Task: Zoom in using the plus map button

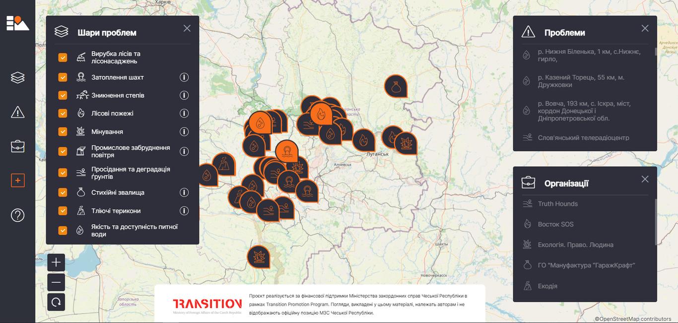Action: click(56, 262)
